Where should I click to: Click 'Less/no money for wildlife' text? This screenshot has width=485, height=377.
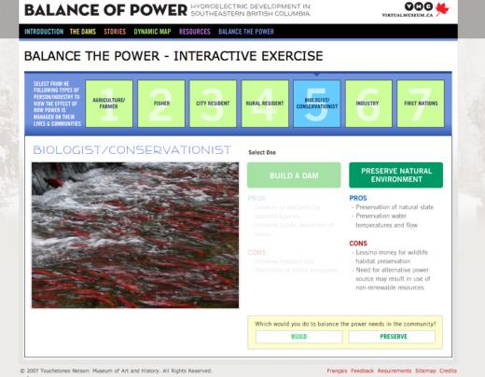pos(392,252)
